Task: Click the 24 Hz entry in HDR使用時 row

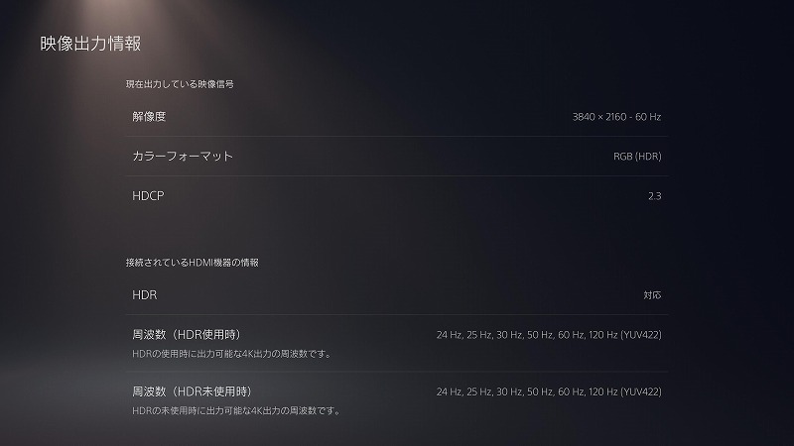Action: [x=449, y=335]
